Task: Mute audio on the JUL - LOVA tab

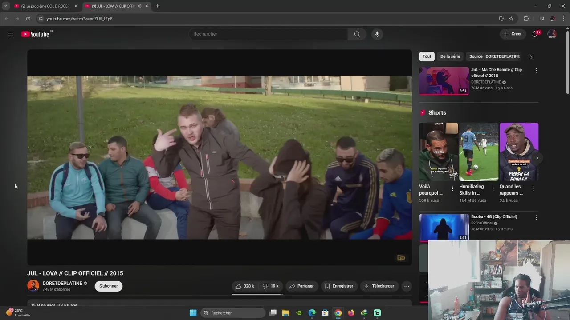Action: [139, 6]
